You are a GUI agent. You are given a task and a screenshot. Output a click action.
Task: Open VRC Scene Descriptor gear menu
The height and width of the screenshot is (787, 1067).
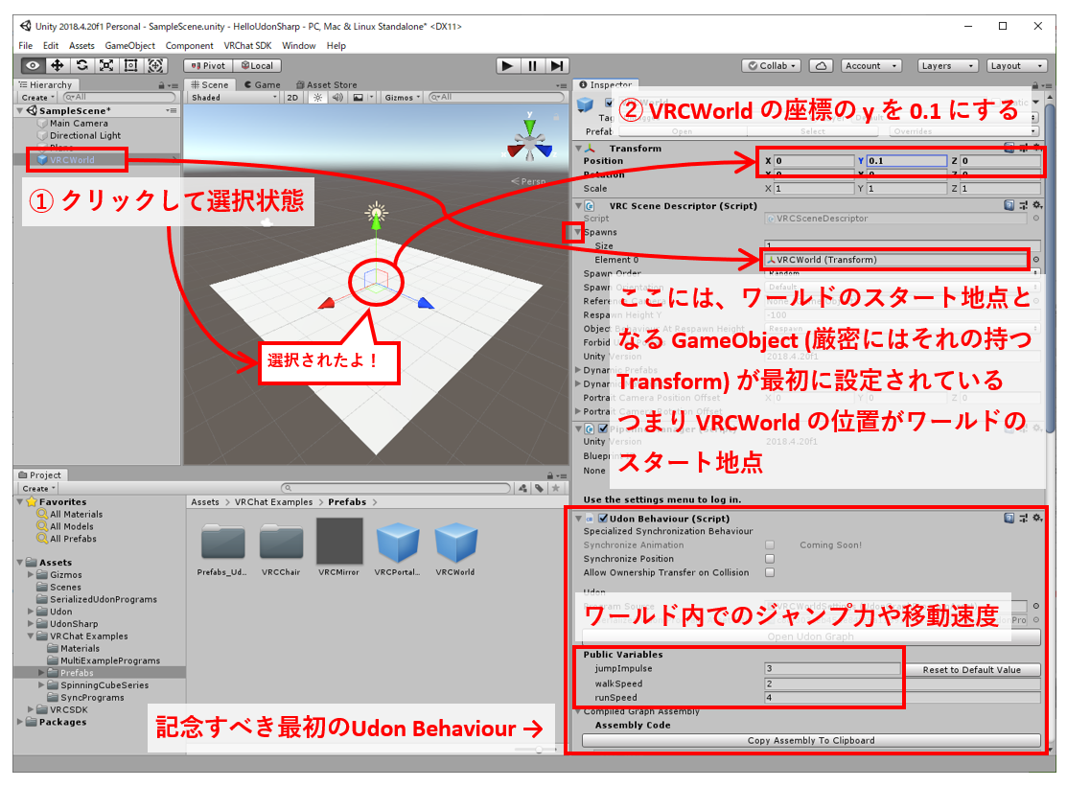(1037, 205)
